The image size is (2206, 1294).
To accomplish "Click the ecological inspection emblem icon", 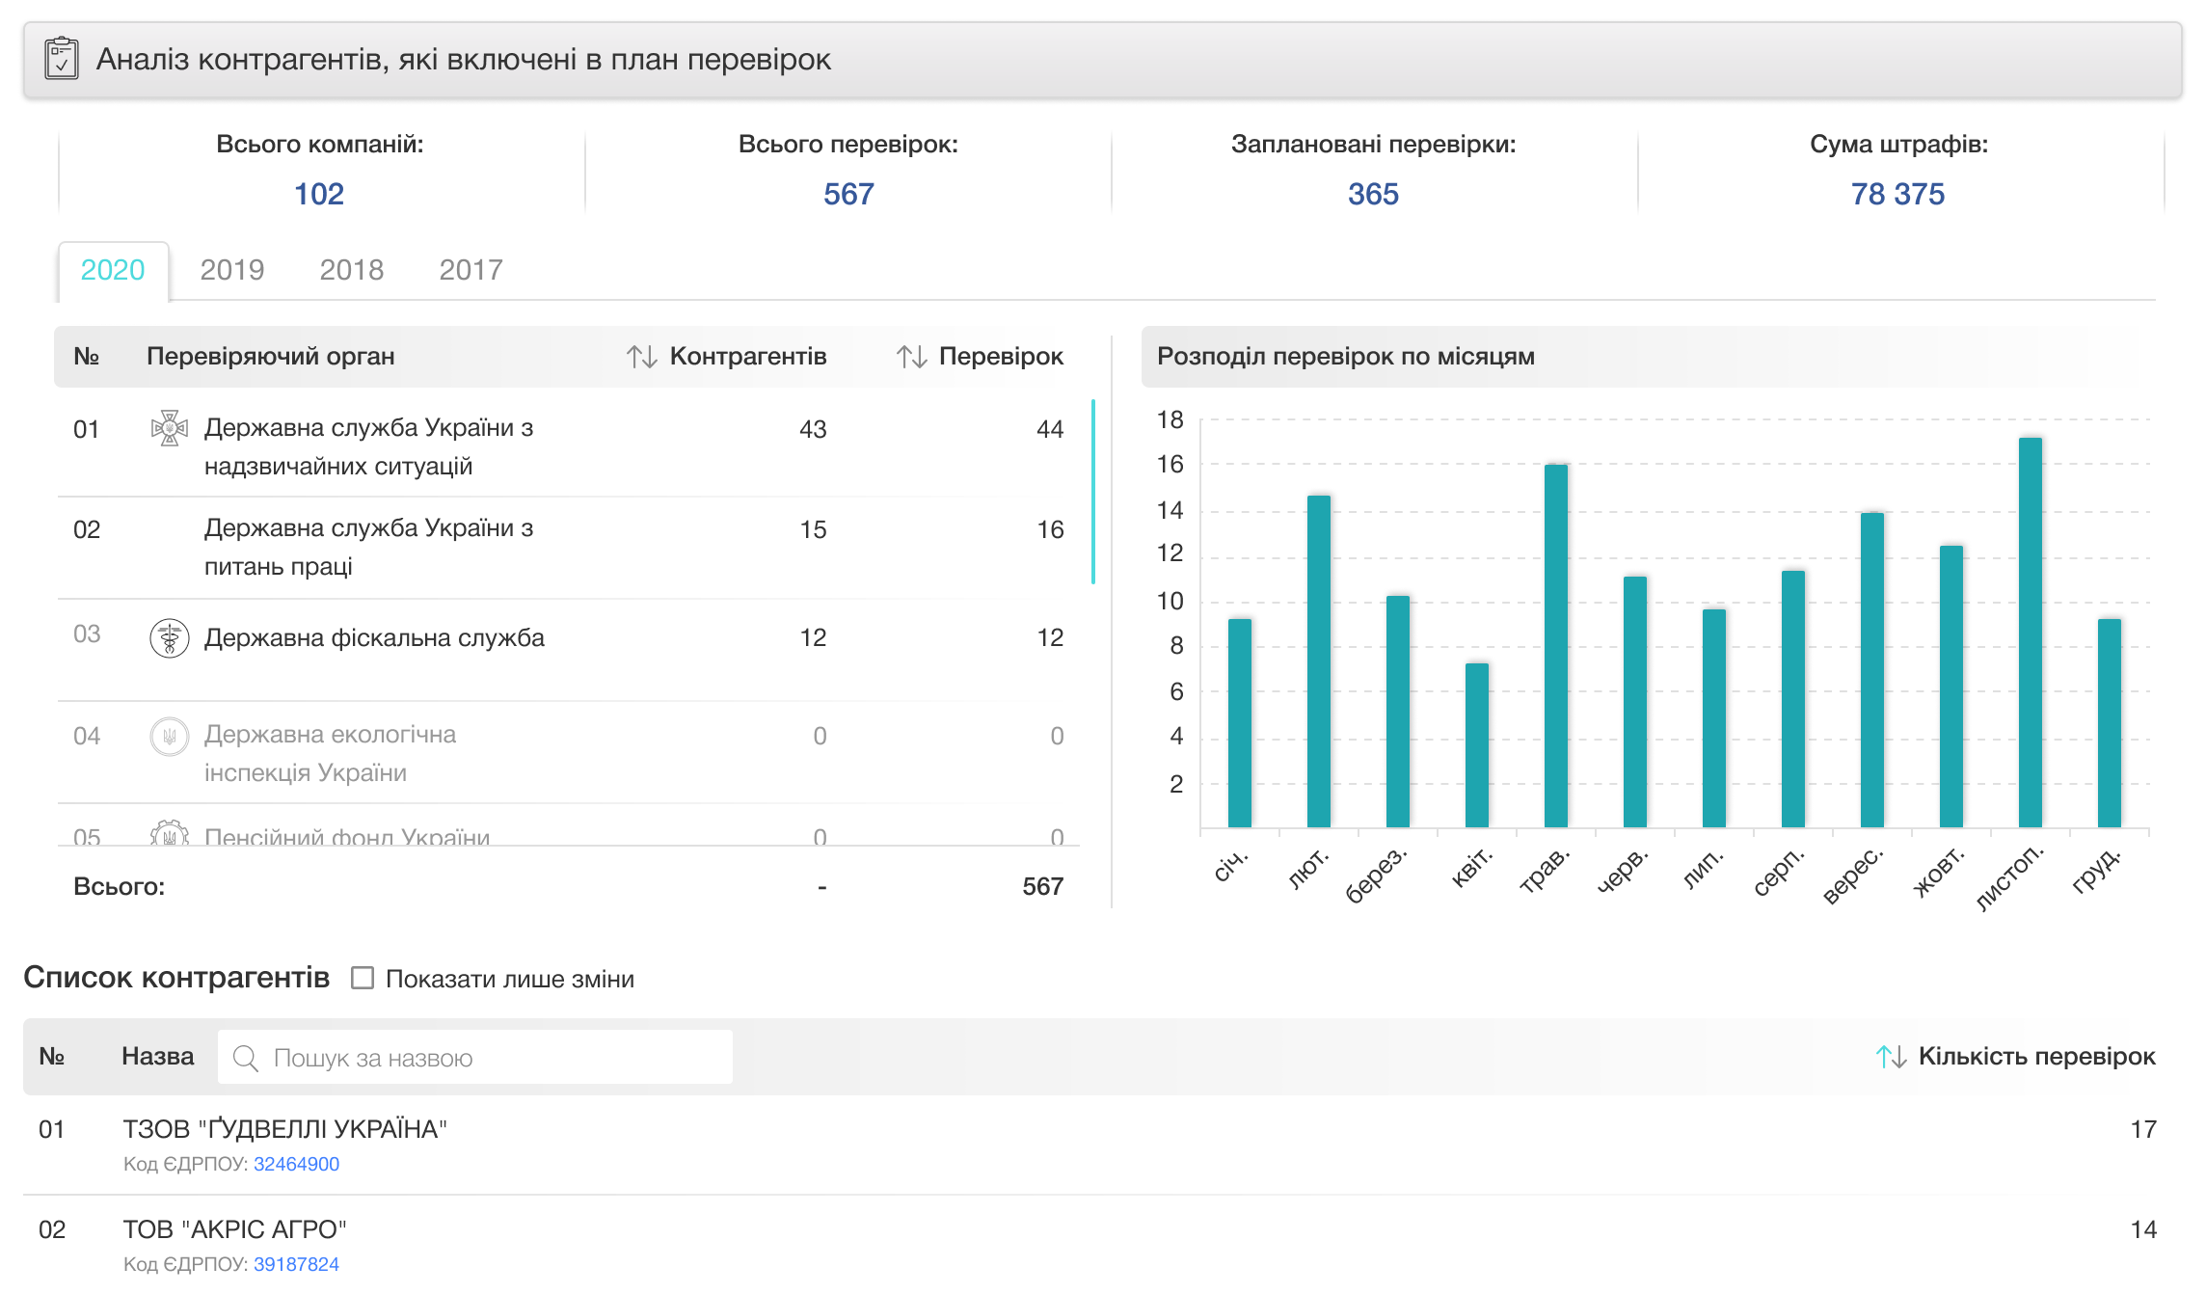I will 170,737.
